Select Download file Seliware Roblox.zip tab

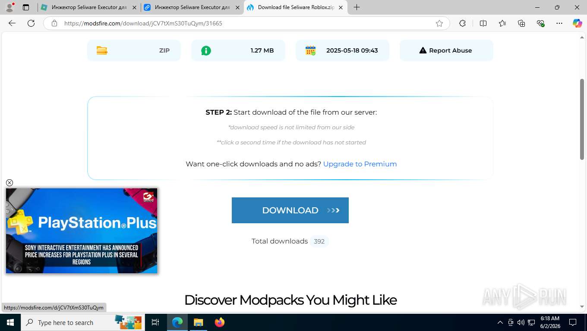296,7
